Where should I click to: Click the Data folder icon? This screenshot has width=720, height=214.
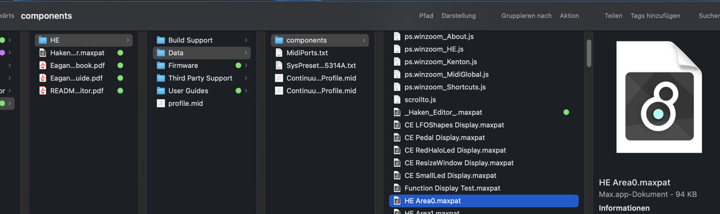pyautogui.click(x=161, y=53)
